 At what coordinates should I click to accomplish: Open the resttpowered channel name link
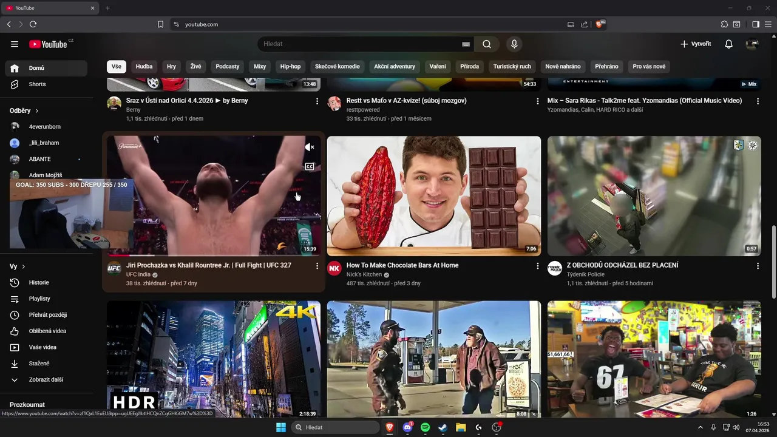[363, 110]
